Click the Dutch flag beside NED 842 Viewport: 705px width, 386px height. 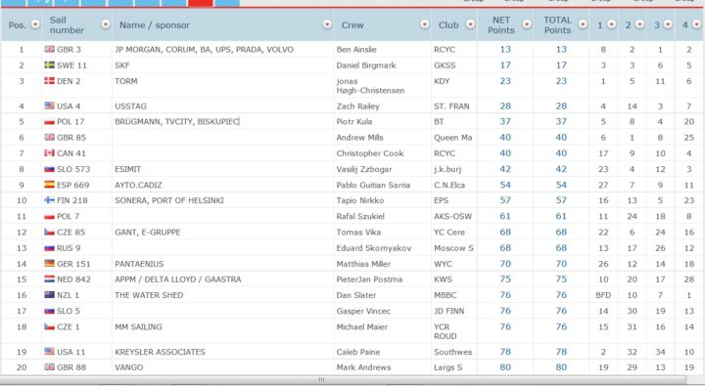tap(50, 279)
